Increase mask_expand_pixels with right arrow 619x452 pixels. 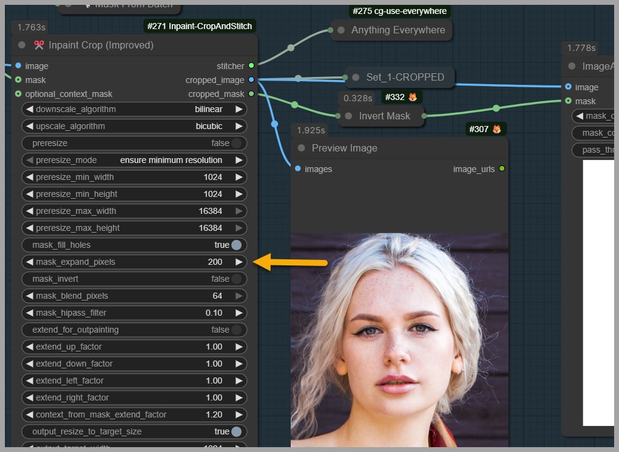239,262
